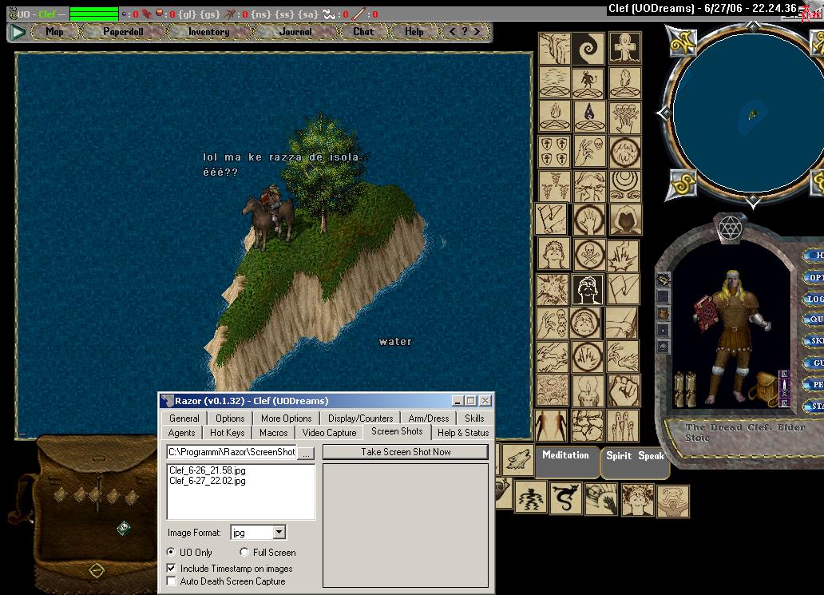Click the highlighted white-outlined face icon
824x595 pixels.
588,290
